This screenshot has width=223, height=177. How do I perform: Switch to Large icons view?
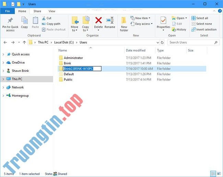(x=219, y=174)
